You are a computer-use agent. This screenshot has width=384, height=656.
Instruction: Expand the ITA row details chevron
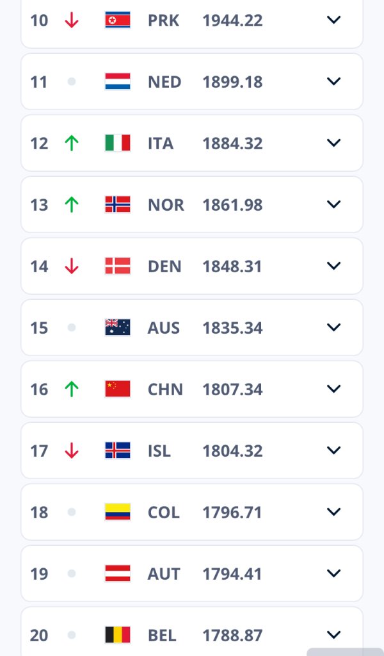click(x=333, y=143)
